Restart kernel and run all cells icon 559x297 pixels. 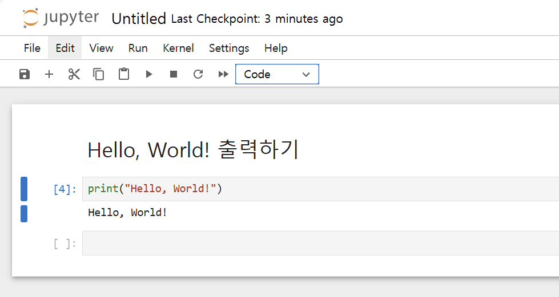point(223,74)
